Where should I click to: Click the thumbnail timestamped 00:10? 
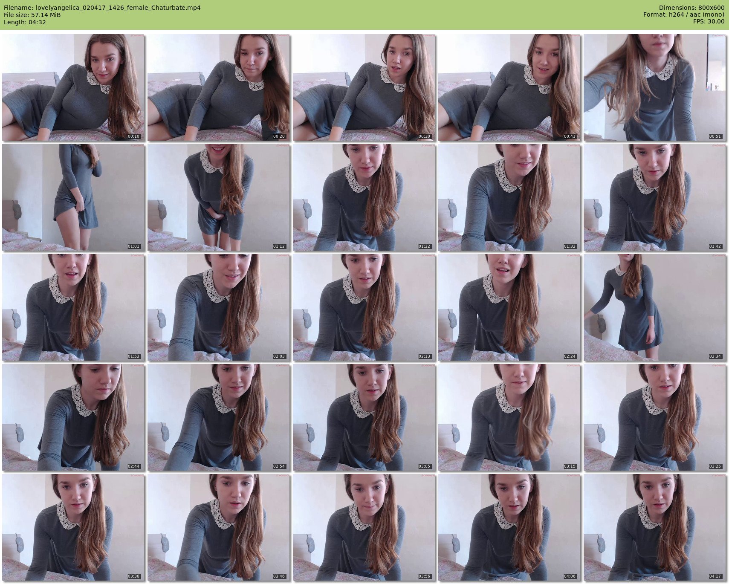(73, 87)
